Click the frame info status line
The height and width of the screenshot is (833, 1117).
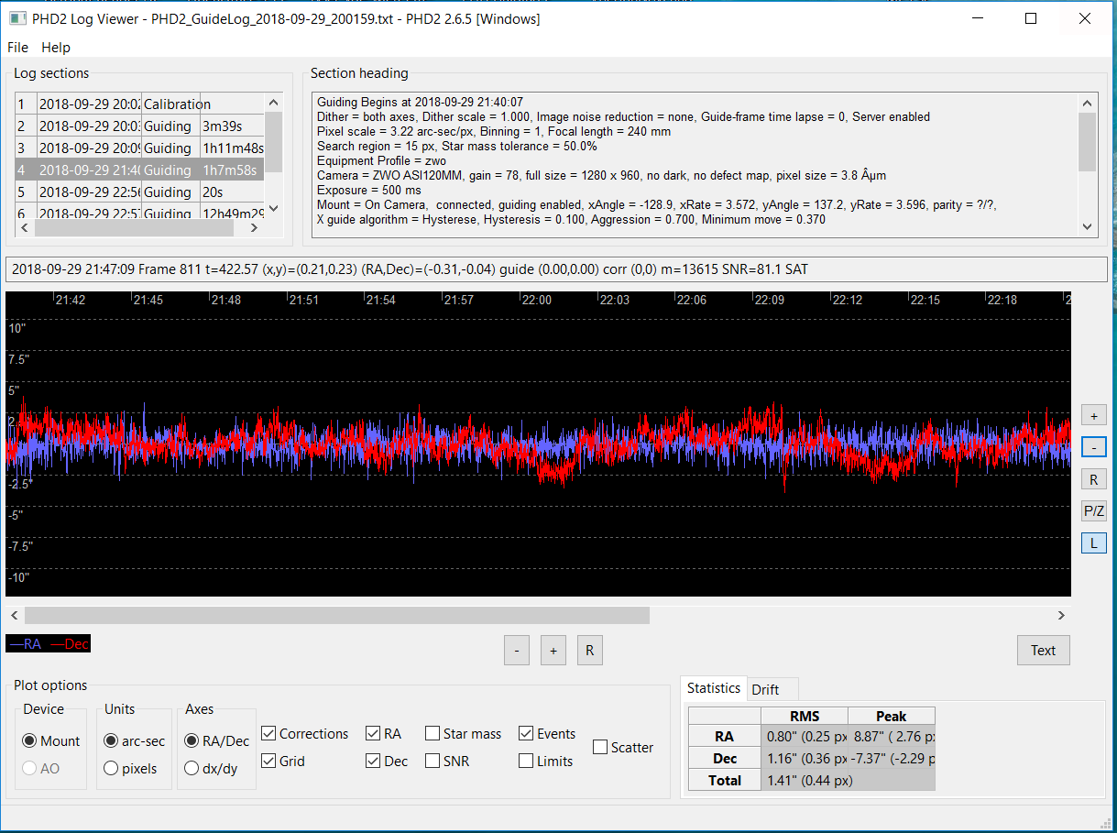point(556,269)
